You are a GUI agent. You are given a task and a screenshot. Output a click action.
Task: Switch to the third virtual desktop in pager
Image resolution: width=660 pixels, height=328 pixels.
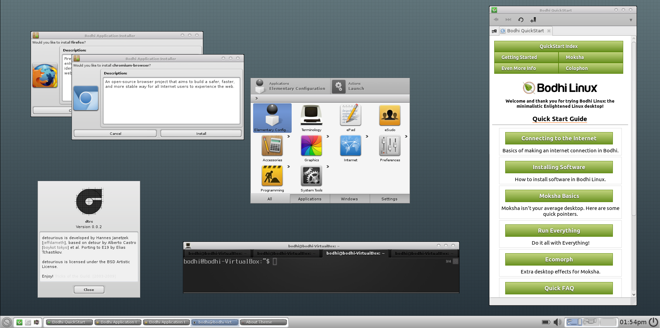coord(608,322)
